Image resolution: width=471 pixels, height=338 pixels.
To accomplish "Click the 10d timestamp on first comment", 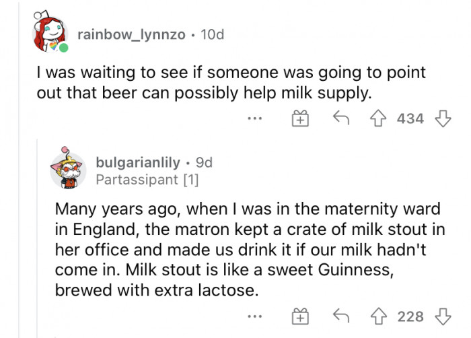I will pos(212,34).
